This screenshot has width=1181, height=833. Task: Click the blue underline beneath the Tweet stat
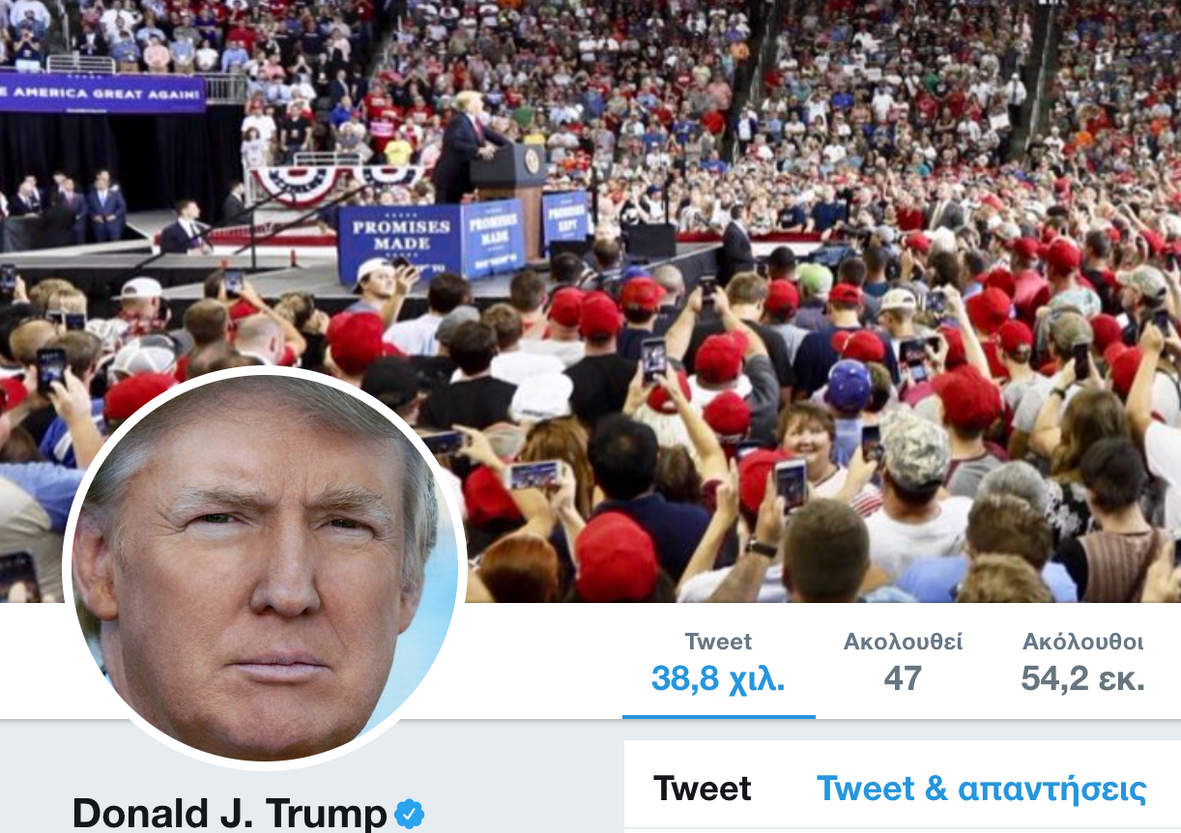719,717
